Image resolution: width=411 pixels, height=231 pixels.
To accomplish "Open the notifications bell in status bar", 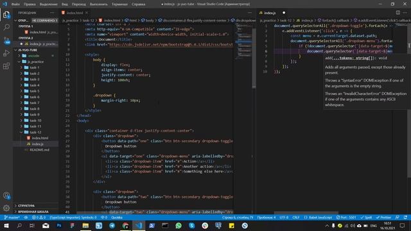I will click(405, 218).
